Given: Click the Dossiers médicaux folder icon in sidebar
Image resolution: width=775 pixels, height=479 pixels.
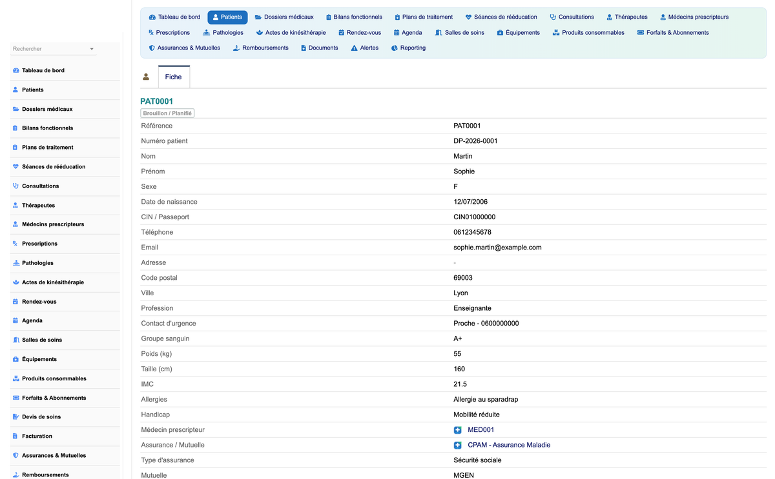Looking at the screenshot, I should (15, 109).
